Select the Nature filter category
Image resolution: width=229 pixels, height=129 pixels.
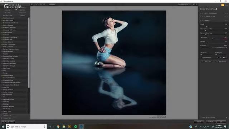point(23,10)
